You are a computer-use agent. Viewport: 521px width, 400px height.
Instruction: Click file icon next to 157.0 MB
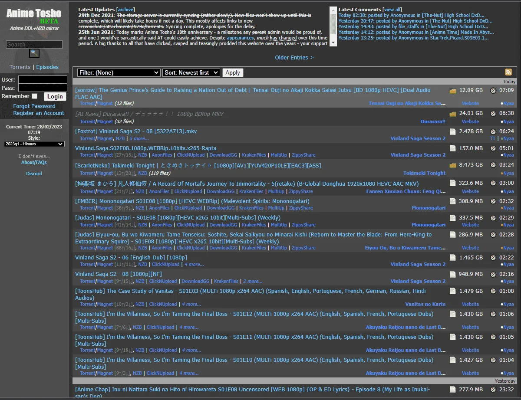tap(453, 148)
